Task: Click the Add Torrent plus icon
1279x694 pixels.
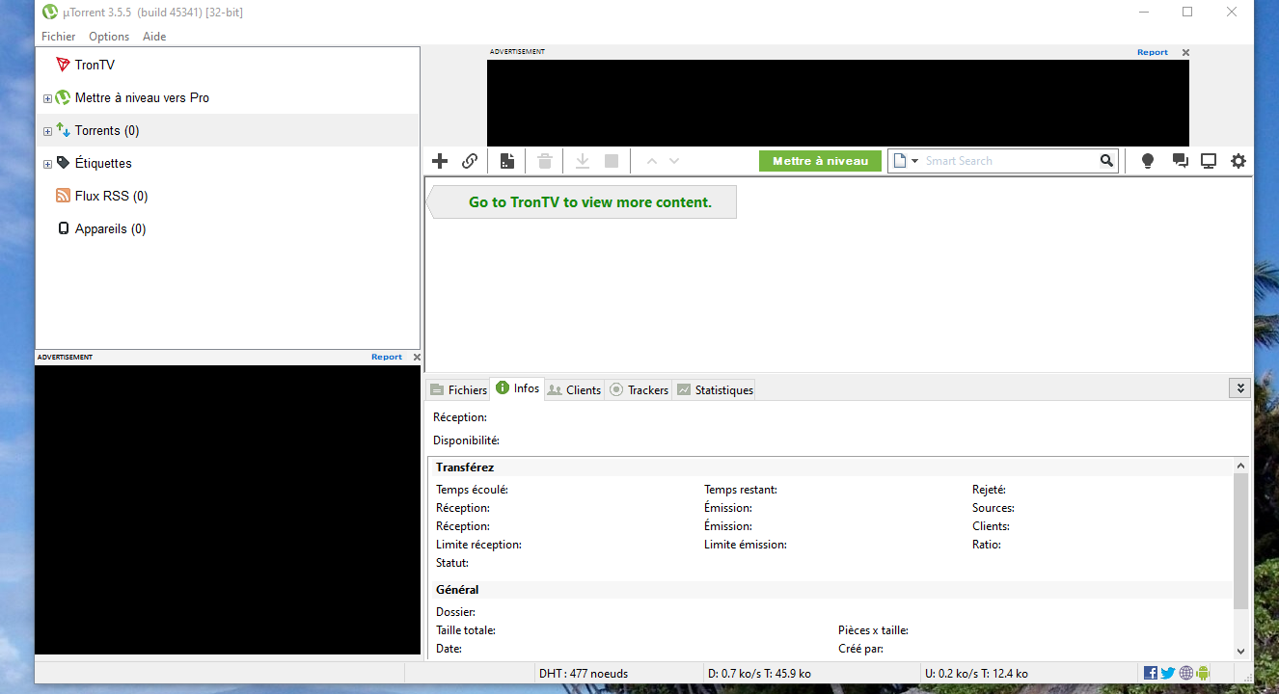Action: coord(440,161)
